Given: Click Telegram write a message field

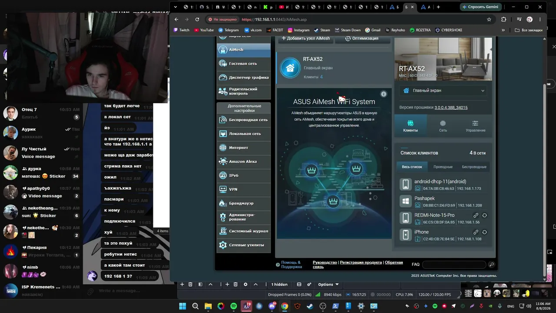Looking at the screenshot, I should click(119, 291).
